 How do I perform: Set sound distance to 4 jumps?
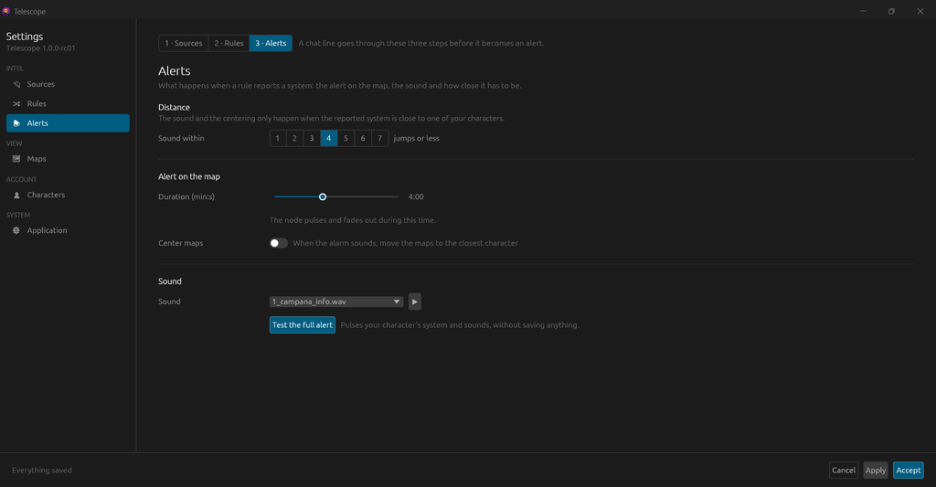328,138
